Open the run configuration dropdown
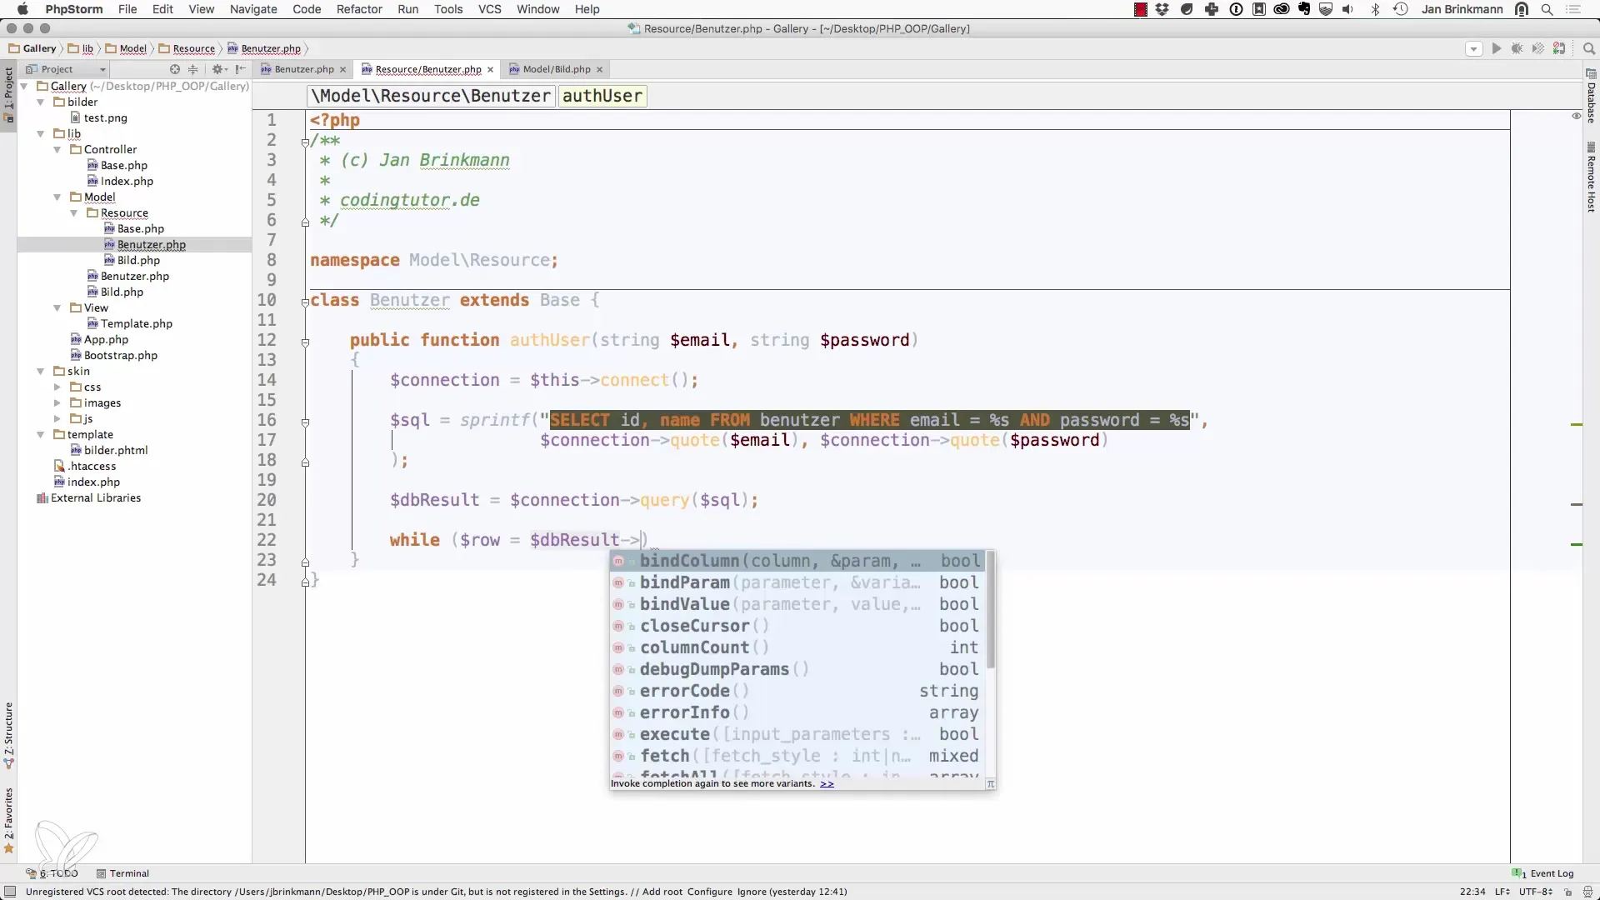This screenshot has height=900, width=1600. click(x=1473, y=49)
